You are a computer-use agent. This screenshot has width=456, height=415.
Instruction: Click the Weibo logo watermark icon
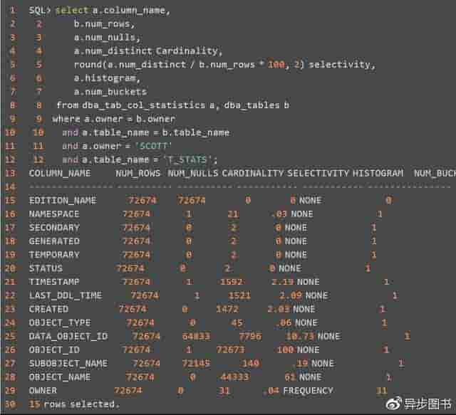(x=394, y=404)
